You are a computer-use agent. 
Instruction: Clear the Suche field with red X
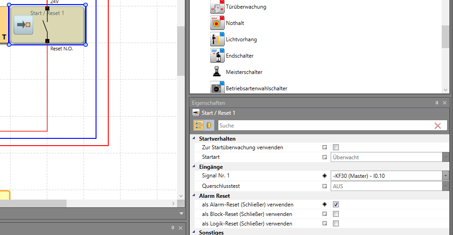pyautogui.click(x=438, y=126)
